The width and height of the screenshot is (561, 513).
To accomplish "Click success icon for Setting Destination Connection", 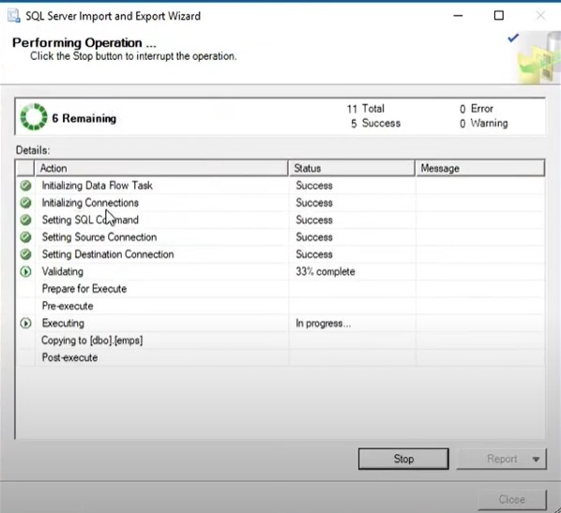I will (x=25, y=254).
